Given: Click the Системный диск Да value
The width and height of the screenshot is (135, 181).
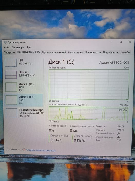Looking at the screenshot, I should point(119,133).
